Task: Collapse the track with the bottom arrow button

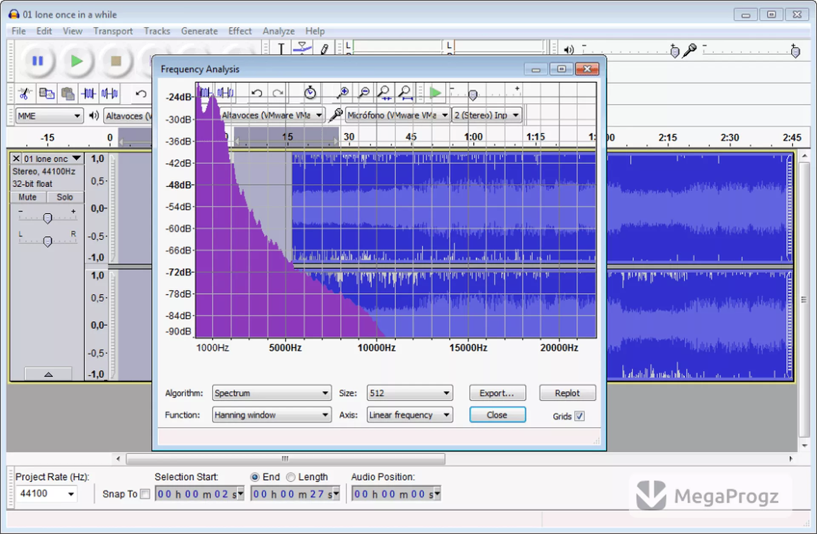Action: 48,374
